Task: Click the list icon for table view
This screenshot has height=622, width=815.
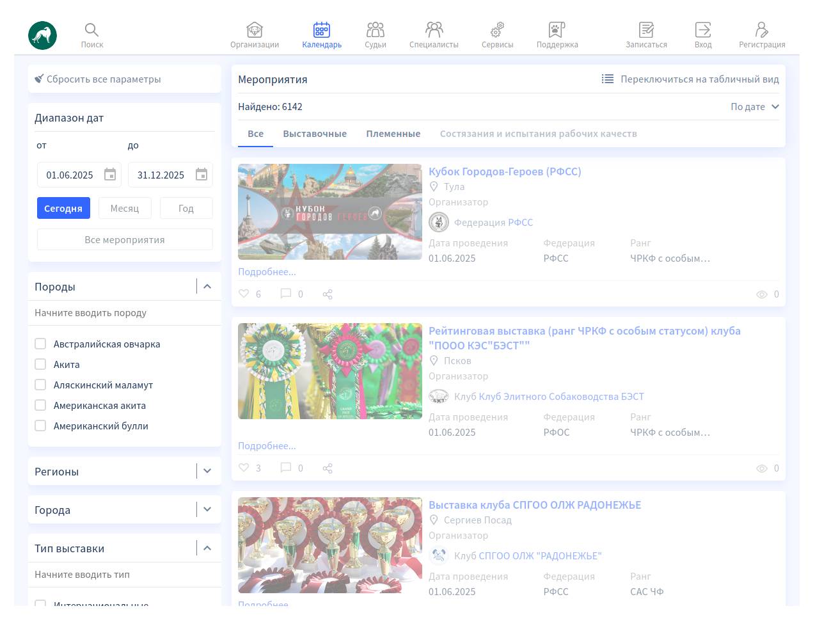Action: pos(608,79)
